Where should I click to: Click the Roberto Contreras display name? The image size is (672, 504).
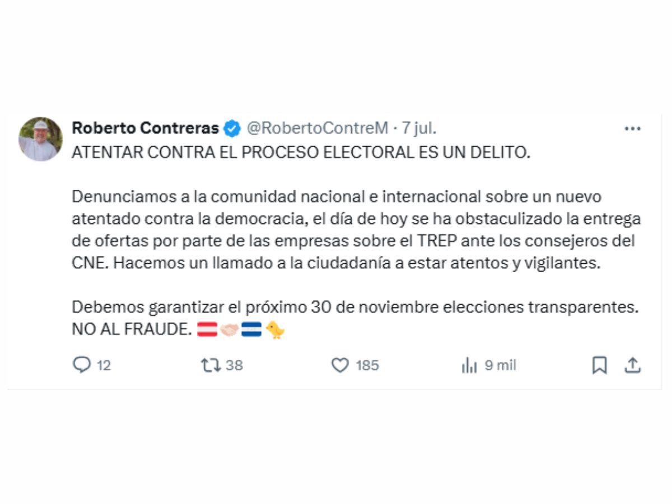point(145,128)
